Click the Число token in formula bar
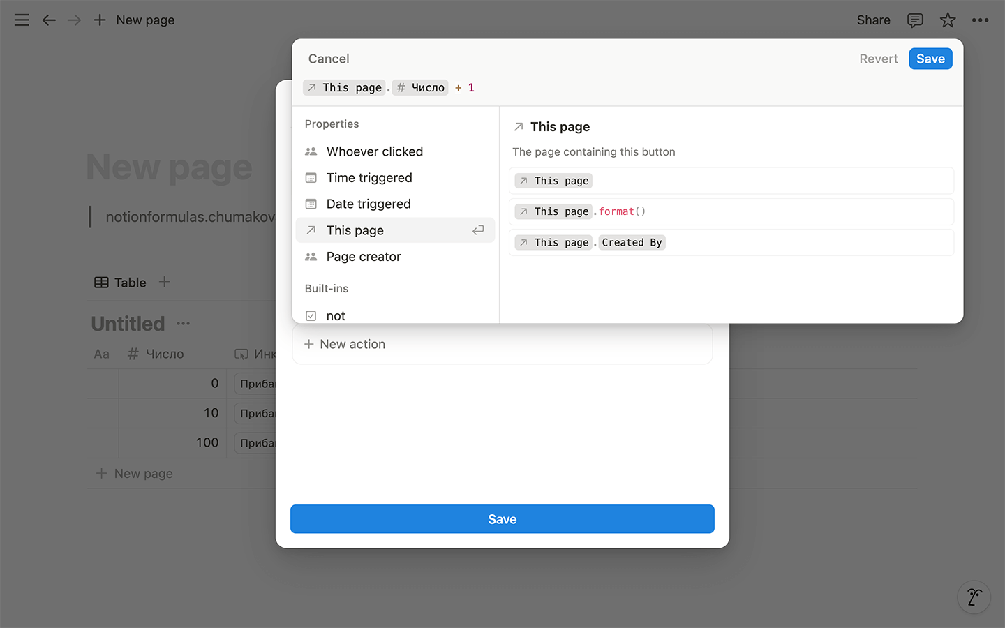The image size is (1005, 628). tap(420, 87)
